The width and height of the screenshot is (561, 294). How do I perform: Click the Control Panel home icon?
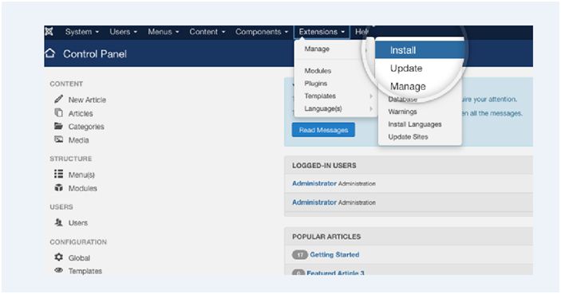tap(50, 53)
